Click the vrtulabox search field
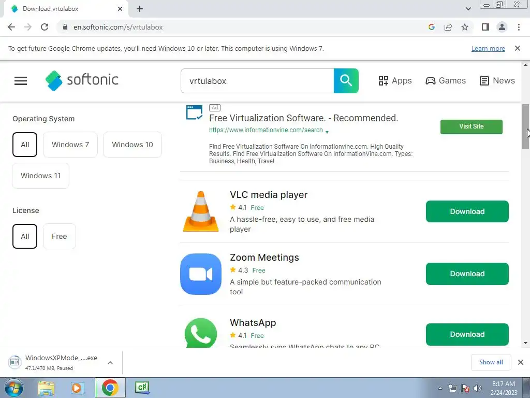Screen dimensions: 530x398 (257, 81)
